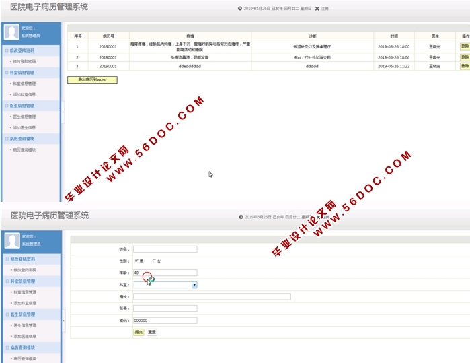The height and width of the screenshot is (363, 470).
Task: Open 添加医生信息 in the lower sidebar
Action: [x=26, y=336]
